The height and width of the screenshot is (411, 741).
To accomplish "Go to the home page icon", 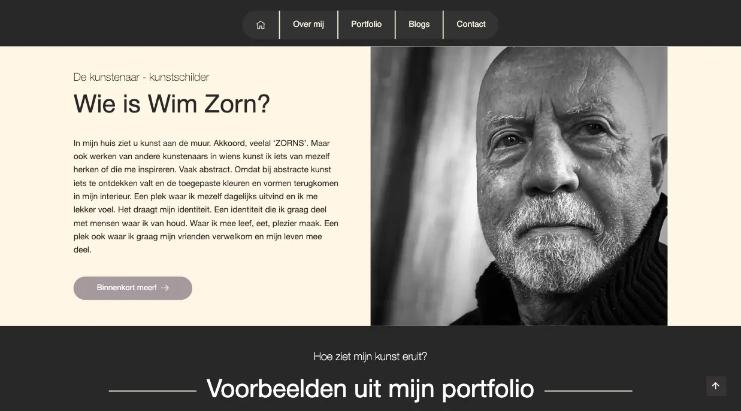I will point(261,25).
